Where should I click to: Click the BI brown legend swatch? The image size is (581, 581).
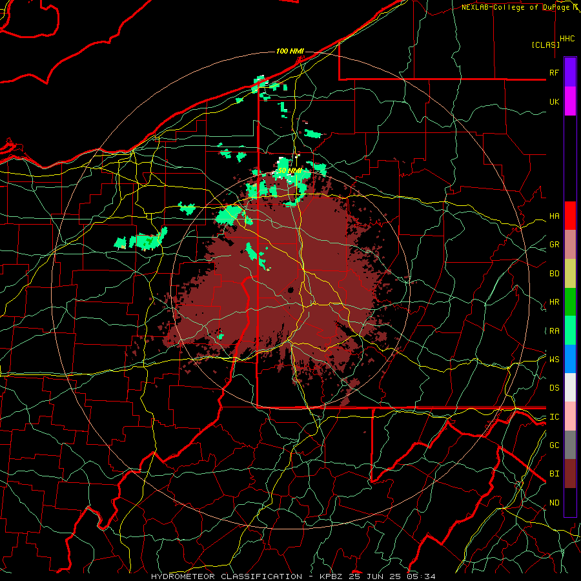[570, 474]
